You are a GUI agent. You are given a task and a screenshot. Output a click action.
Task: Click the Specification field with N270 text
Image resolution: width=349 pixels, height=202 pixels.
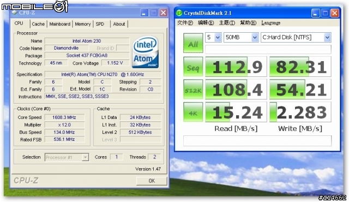click(x=103, y=74)
